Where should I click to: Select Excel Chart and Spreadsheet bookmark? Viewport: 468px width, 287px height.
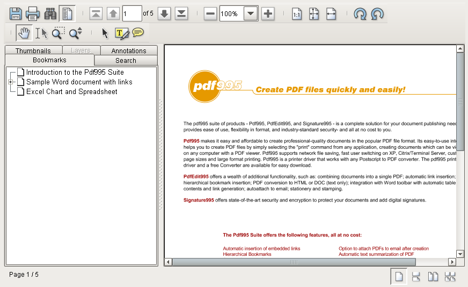pyautogui.click(x=71, y=91)
